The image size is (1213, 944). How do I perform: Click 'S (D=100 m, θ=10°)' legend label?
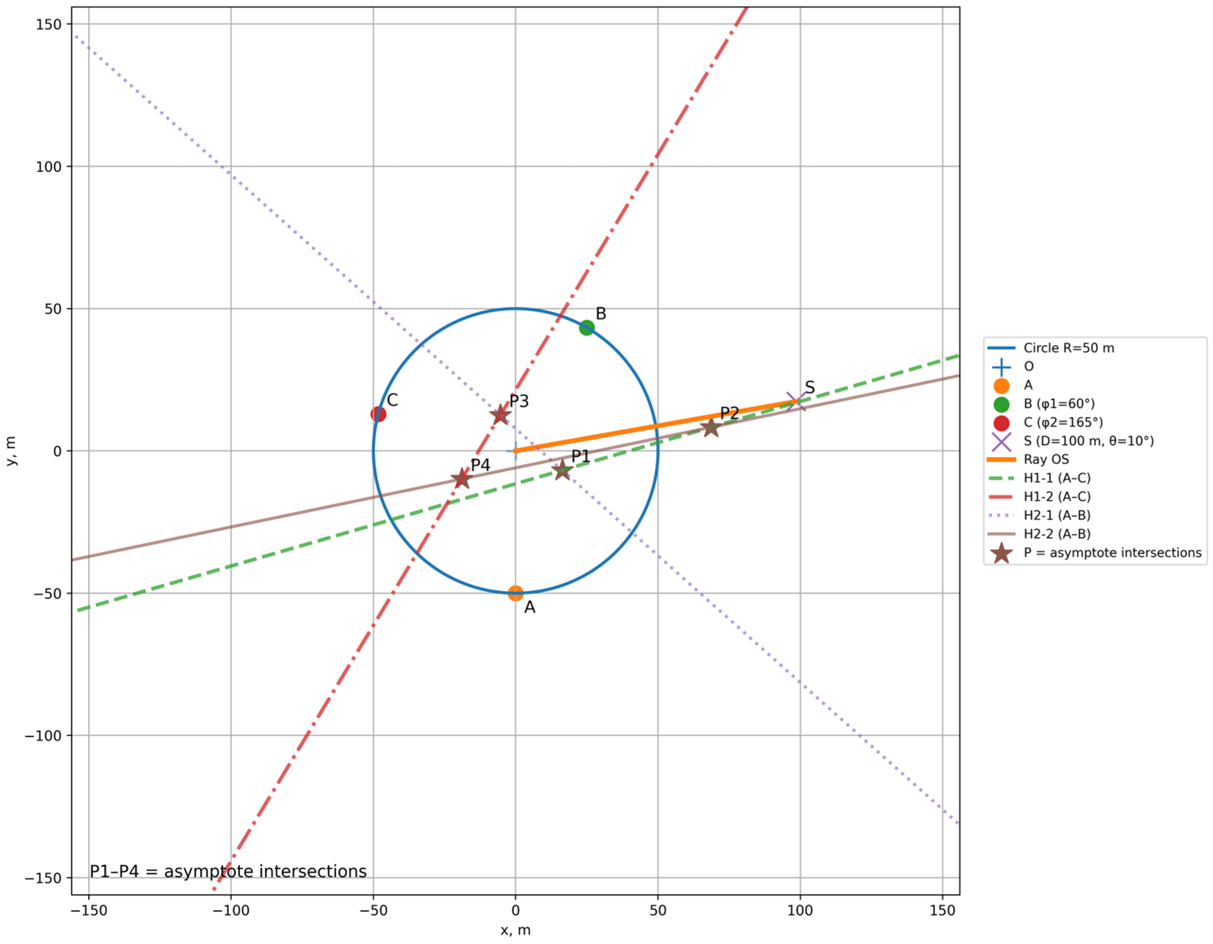[1089, 440]
